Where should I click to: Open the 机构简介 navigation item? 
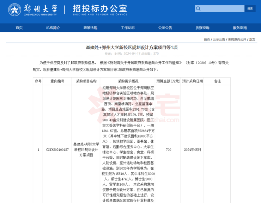pyautogui.click(x=53, y=28)
